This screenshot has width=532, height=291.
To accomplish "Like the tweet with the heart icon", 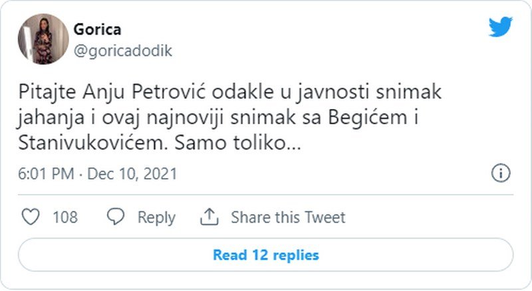I will pyautogui.click(x=30, y=217).
